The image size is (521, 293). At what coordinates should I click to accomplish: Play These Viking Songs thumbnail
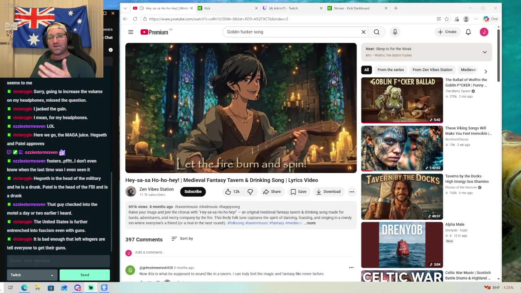point(402,148)
